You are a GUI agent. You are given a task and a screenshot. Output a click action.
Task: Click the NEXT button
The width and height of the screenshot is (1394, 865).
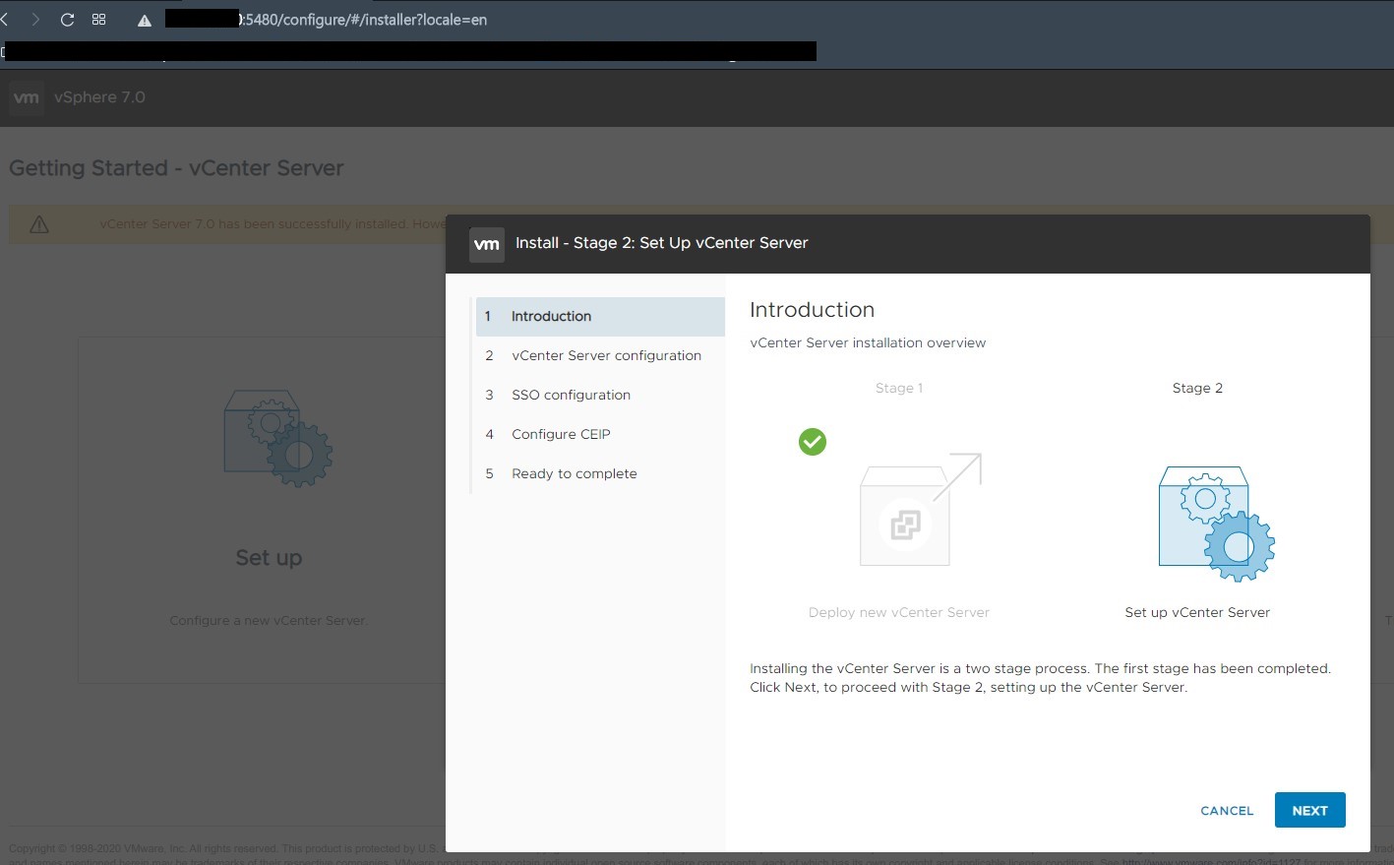pos(1309,810)
